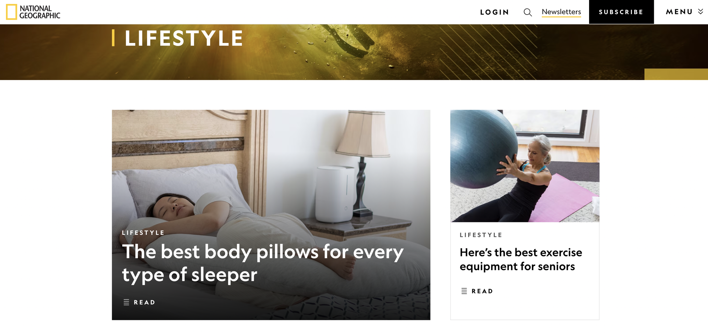Open the LOGIN link
Image resolution: width=708 pixels, height=333 pixels.
[495, 12]
